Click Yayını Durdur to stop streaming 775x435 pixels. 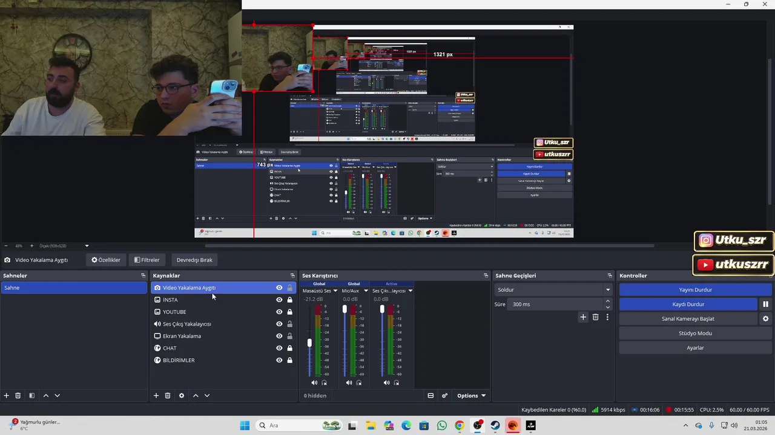point(695,290)
